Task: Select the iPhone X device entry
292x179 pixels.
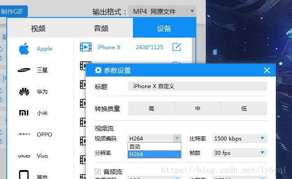Action: pos(109,47)
